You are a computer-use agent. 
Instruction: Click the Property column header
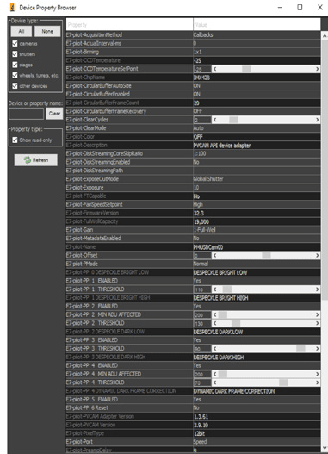(x=130, y=25)
